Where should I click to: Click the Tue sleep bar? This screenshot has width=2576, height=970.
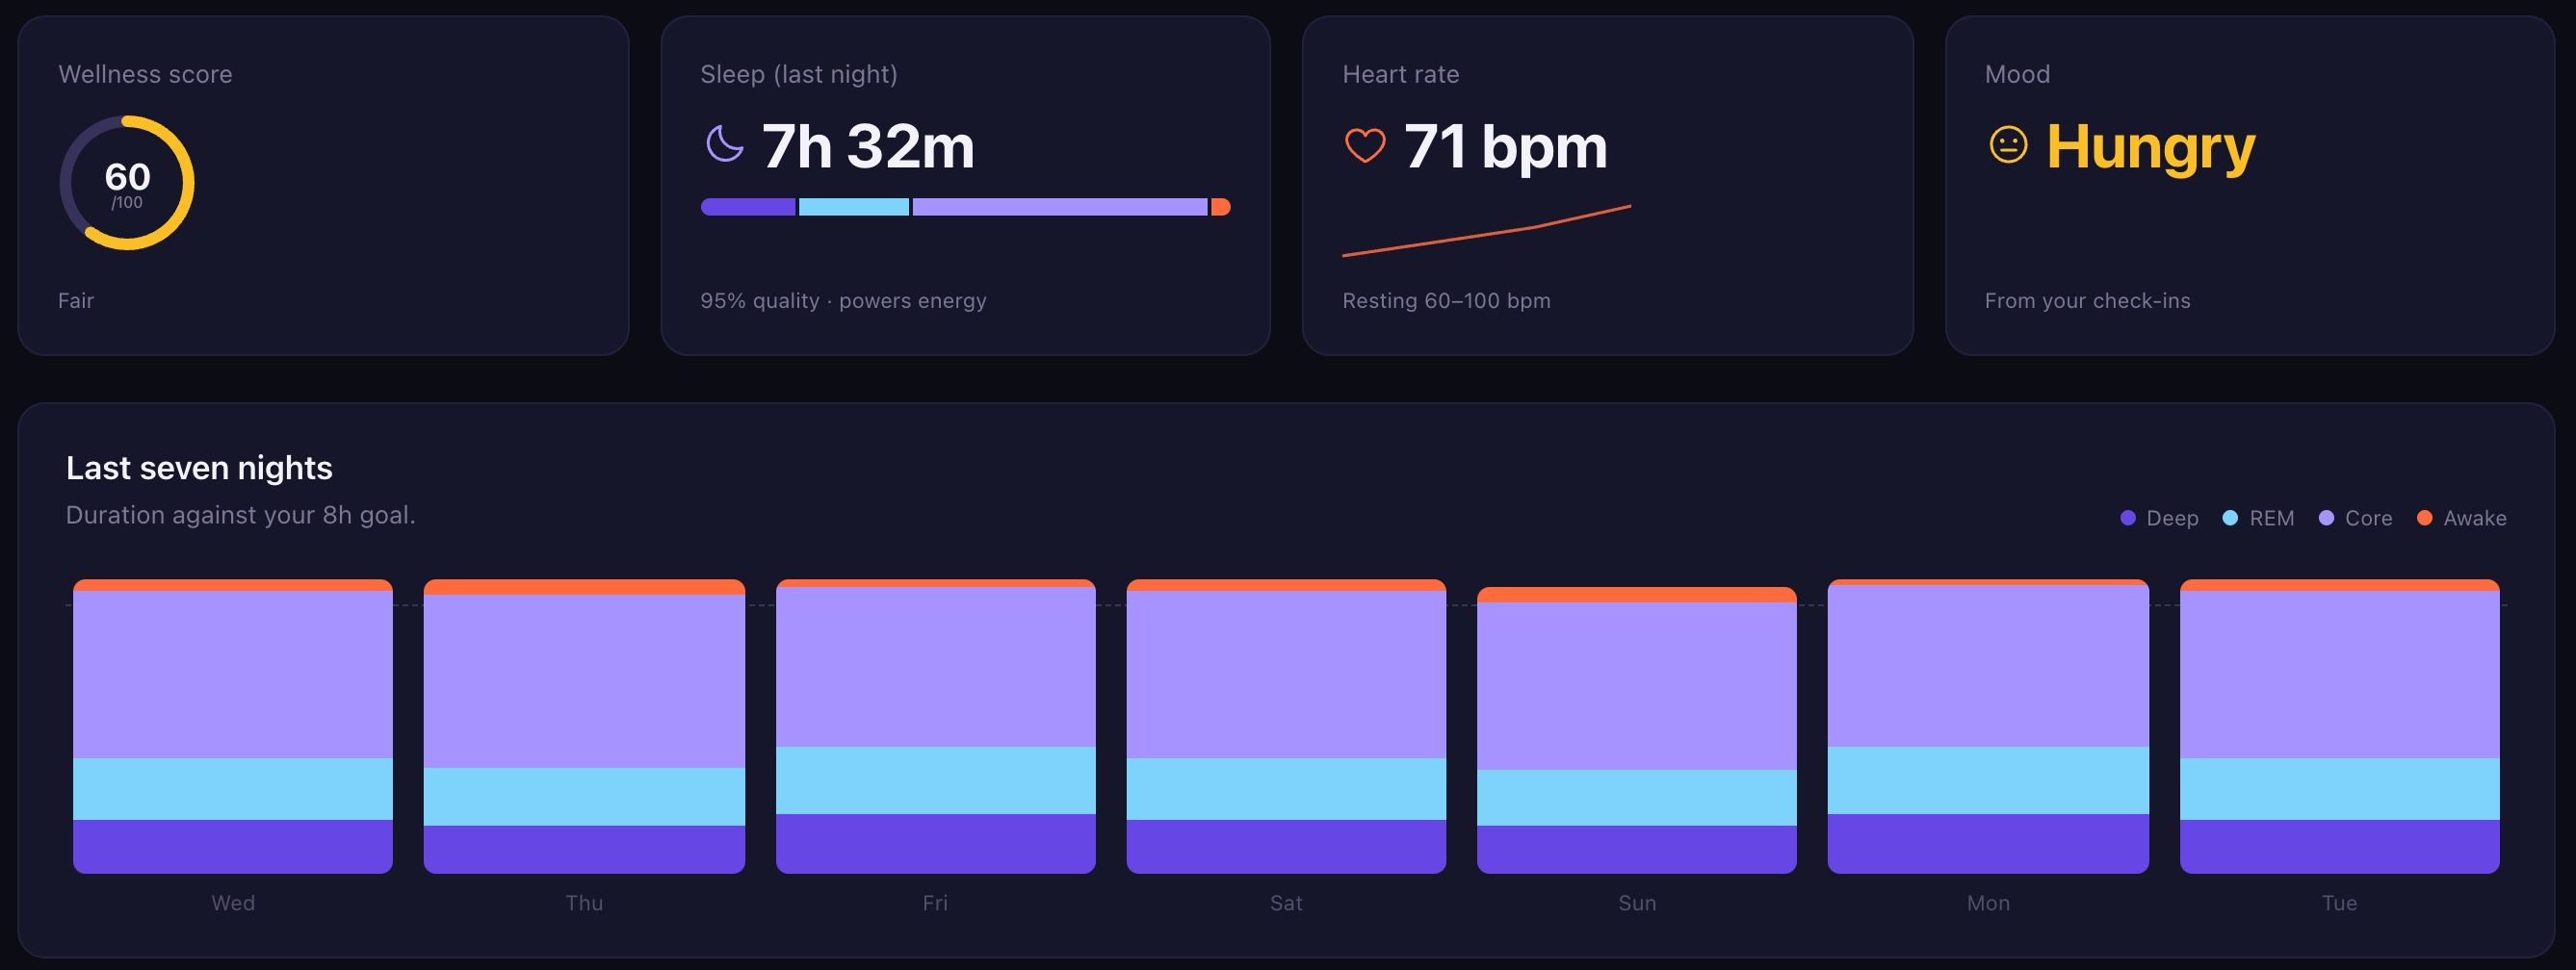point(2340,727)
